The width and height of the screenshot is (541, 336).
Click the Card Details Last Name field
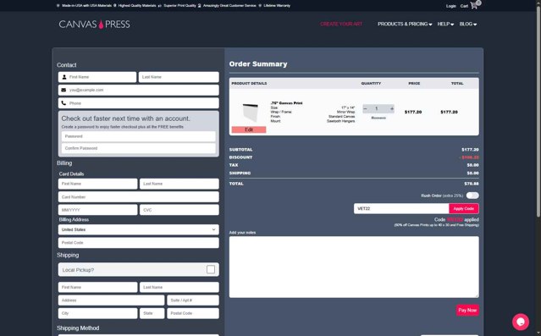tap(179, 184)
